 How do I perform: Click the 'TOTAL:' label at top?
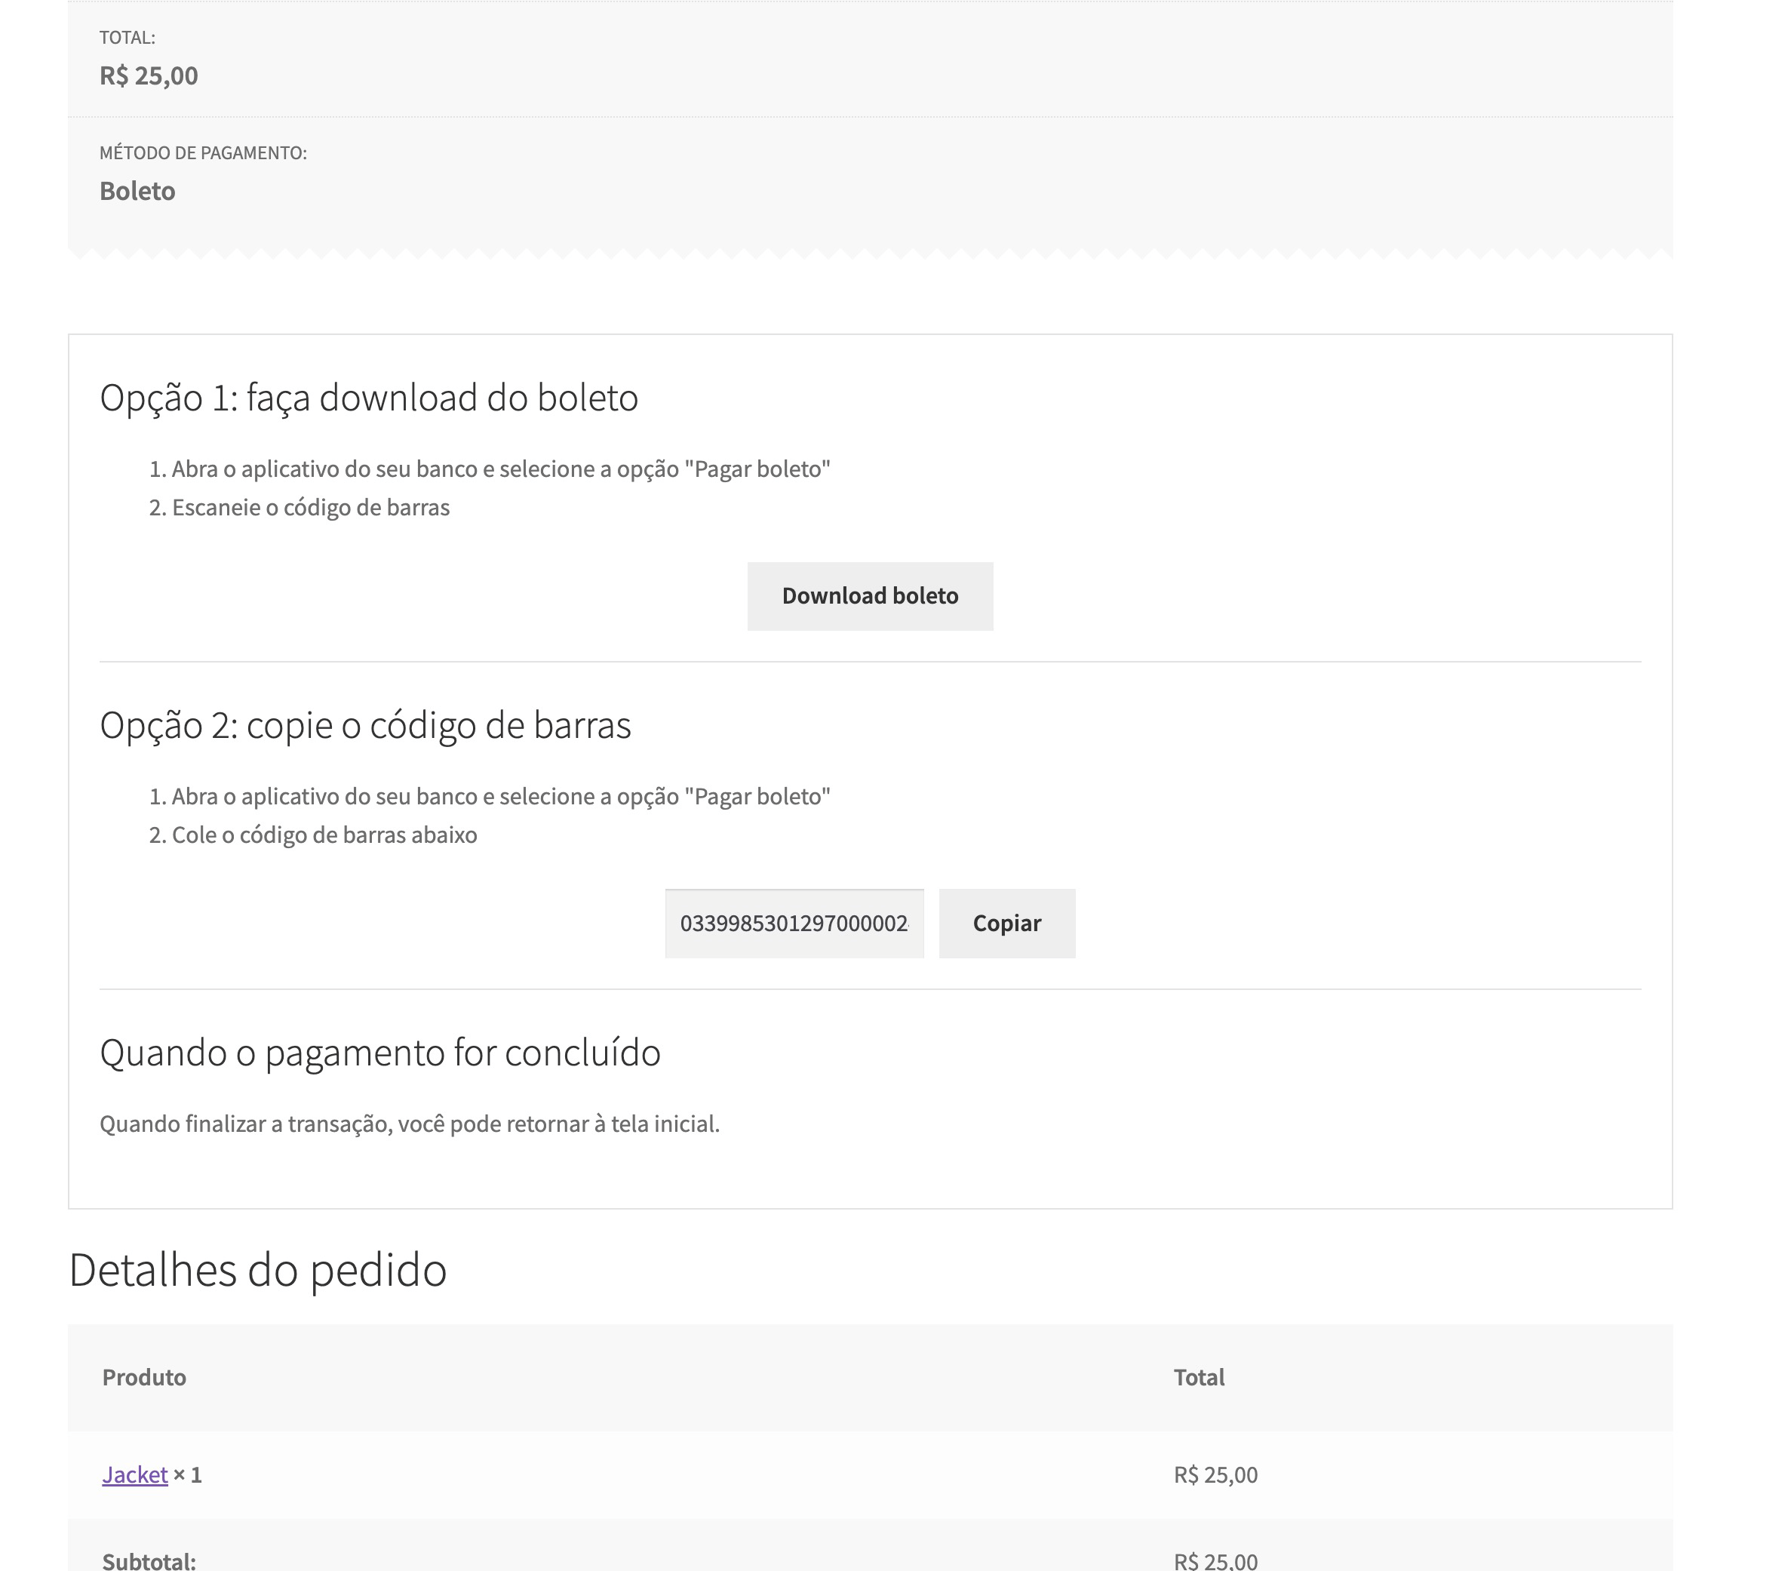pos(127,38)
